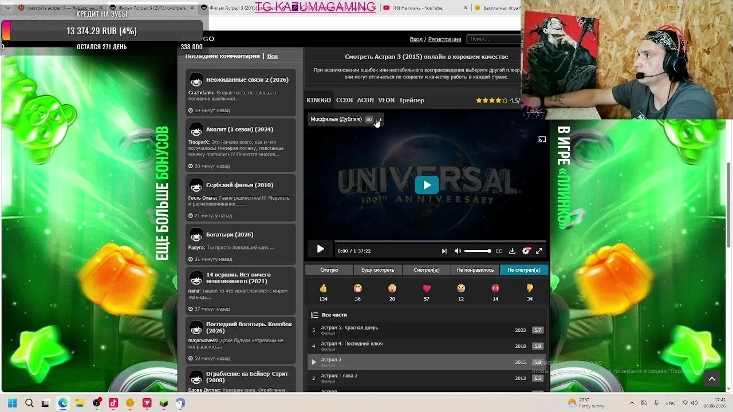
Task: Mark the film as Не понравилось
Action: pos(475,270)
